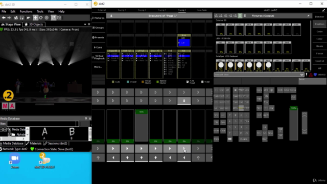Click the forward arrow in dot2 3D toolbar
The width and height of the screenshot is (327, 184).
(9, 18)
